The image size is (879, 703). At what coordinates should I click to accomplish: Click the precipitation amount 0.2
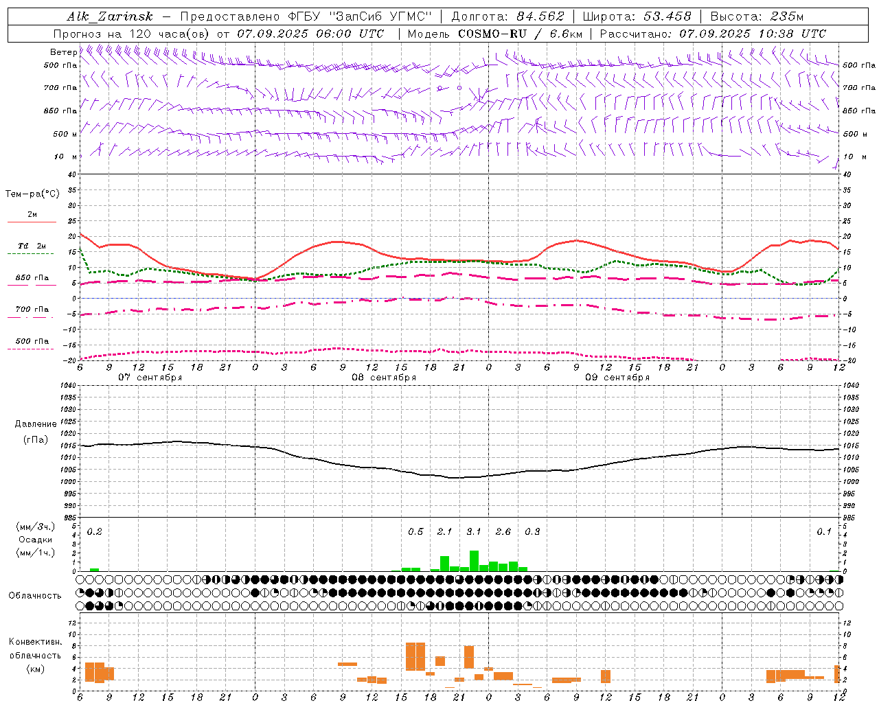coord(95,532)
